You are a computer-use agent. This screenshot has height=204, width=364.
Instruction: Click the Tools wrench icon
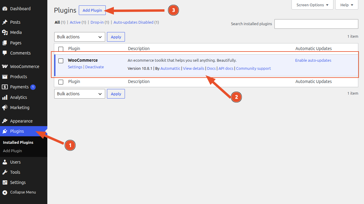(x=5, y=172)
